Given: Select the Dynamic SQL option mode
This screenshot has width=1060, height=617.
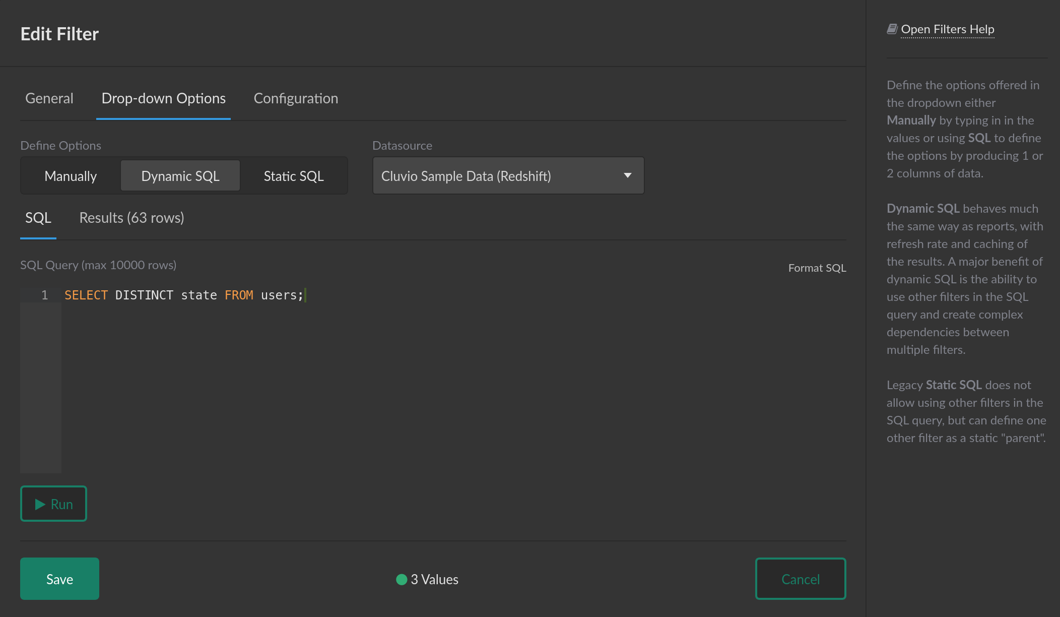Looking at the screenshot, I should [x=180, y=176].
